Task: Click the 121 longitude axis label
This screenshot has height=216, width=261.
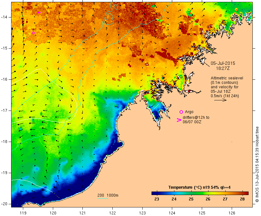Action: tap(82, 213)
